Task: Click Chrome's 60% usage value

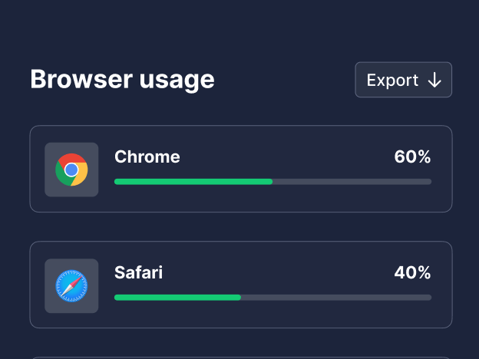Action: point(412,157)
